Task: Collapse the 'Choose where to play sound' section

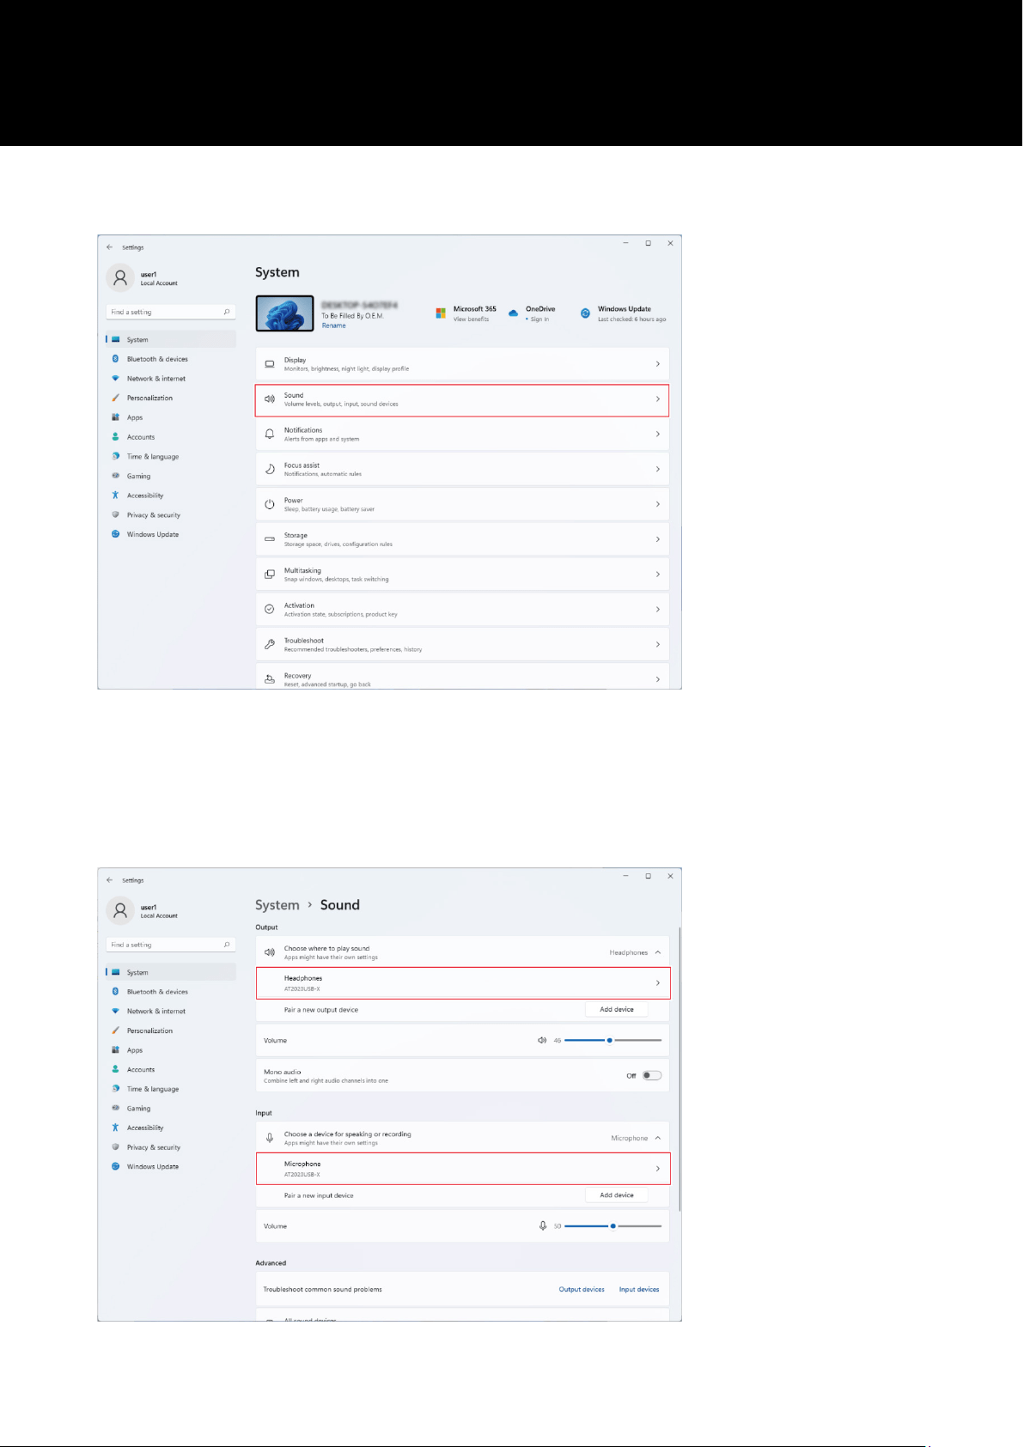Action: point(658,952)
